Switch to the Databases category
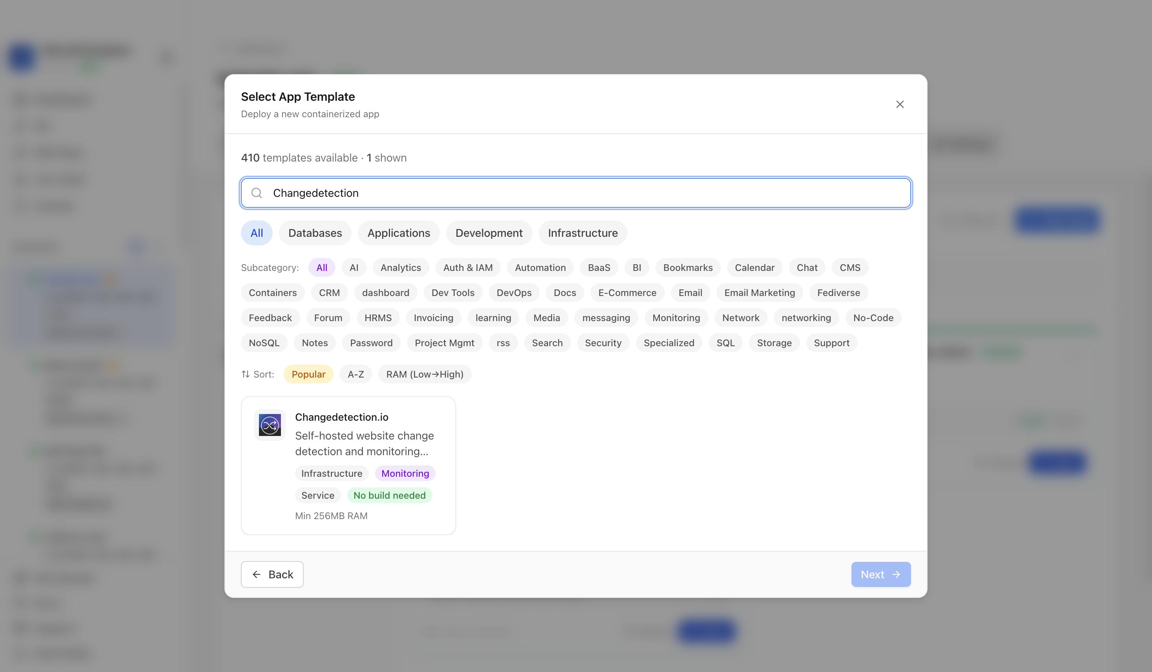 pos(315,232)
